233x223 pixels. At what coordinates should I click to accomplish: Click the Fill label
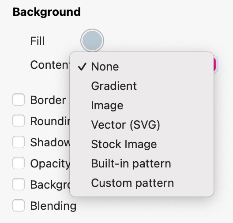point(38,41)
